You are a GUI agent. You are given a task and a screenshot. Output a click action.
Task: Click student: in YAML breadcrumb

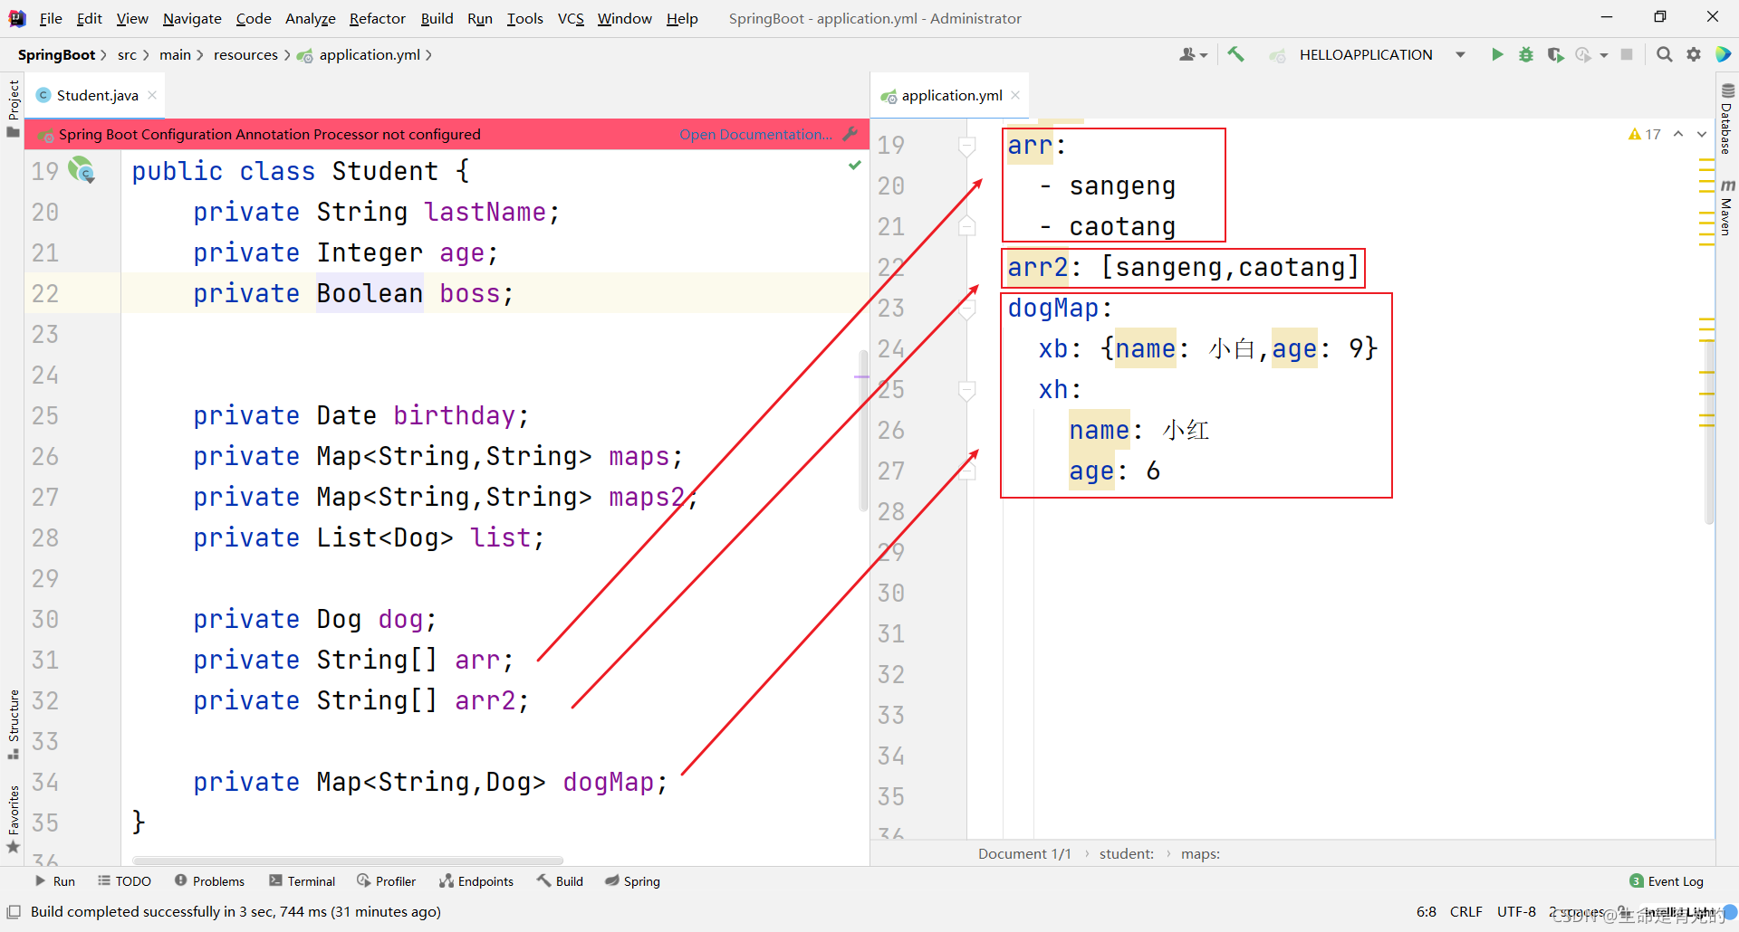(1127, 853)
